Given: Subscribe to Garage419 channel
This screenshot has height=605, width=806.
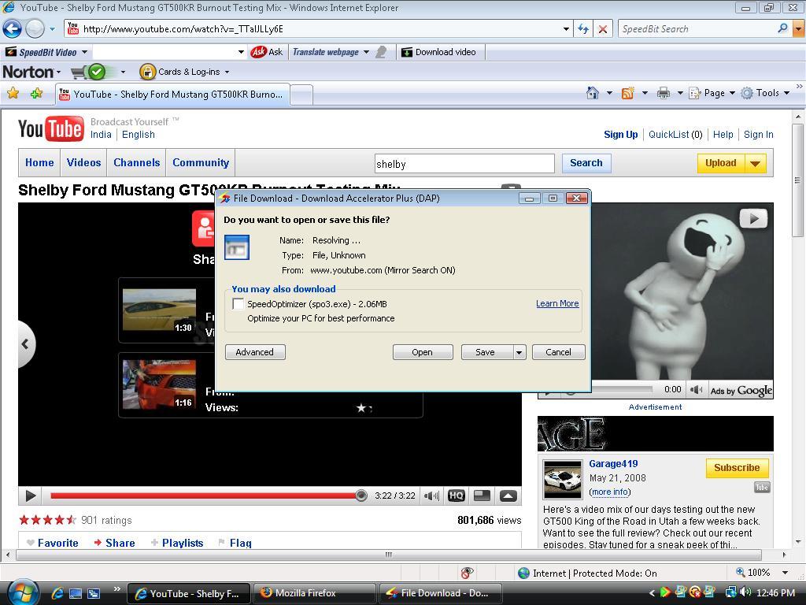Looking at the screenshot, I should [x=737, y=468].
